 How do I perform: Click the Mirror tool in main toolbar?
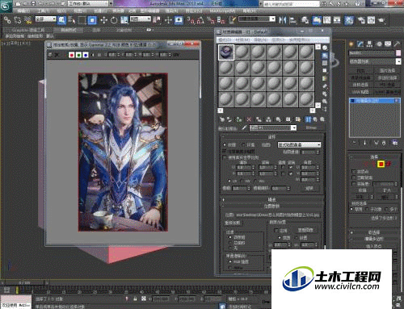tap(283, 20)
